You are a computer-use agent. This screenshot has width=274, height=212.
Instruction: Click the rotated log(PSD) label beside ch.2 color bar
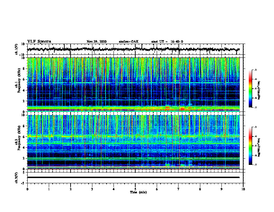259,147
